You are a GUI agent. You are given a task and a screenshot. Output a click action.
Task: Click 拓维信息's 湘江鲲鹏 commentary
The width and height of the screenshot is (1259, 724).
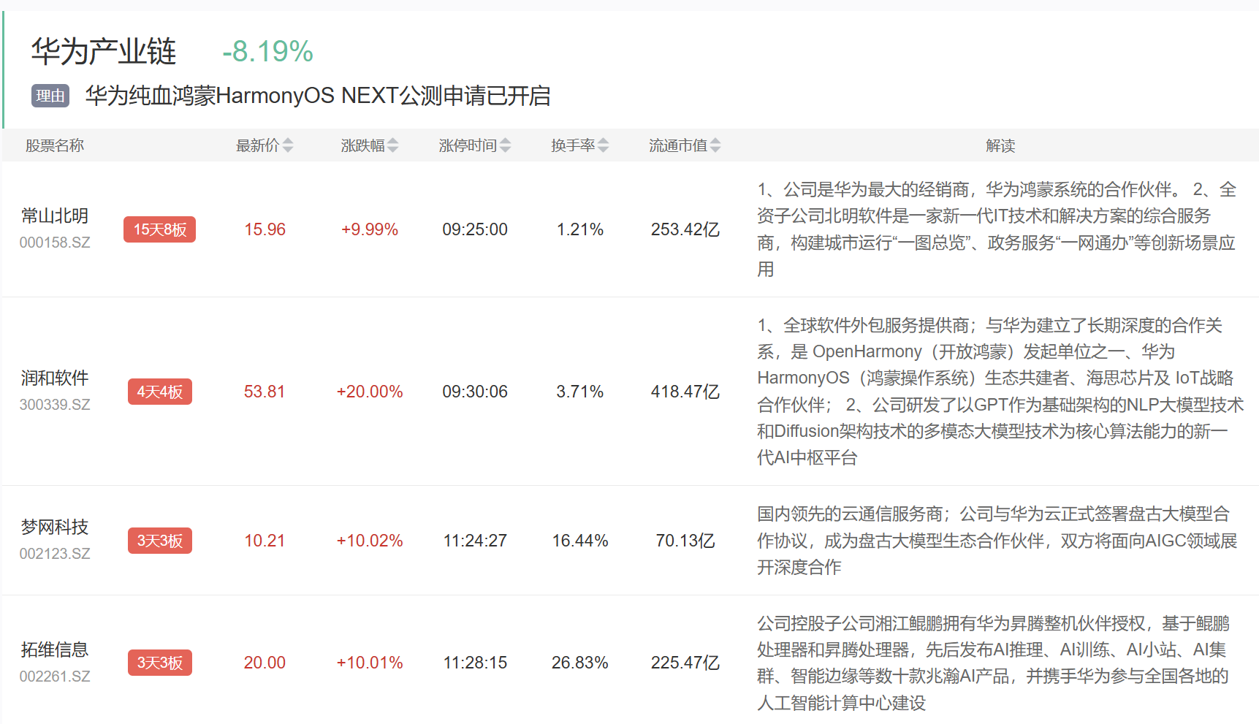[x=994, y=663]
